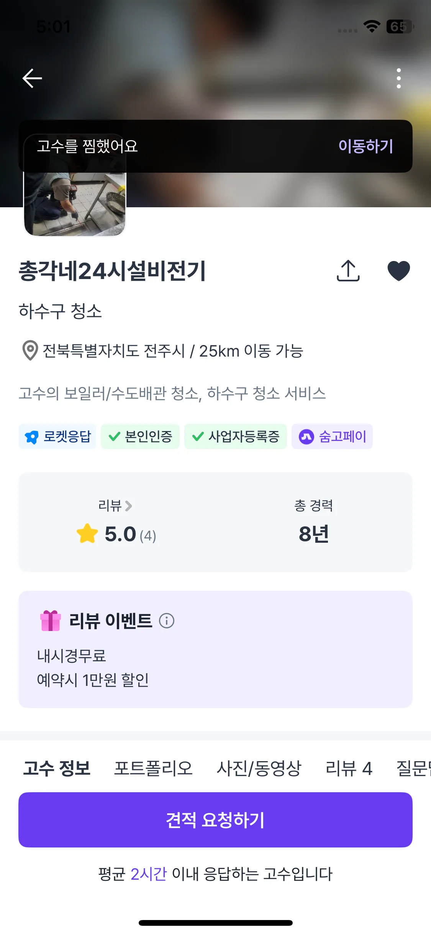This screenshot has width=431, height=935.
Task: Tap 이동하기 link in the toast
Action: click(365, 146)
